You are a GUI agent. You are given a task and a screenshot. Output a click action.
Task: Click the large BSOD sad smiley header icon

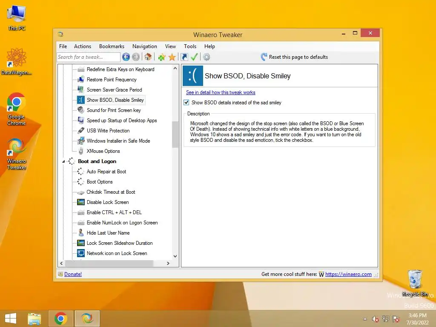click(x=193, y=76)
